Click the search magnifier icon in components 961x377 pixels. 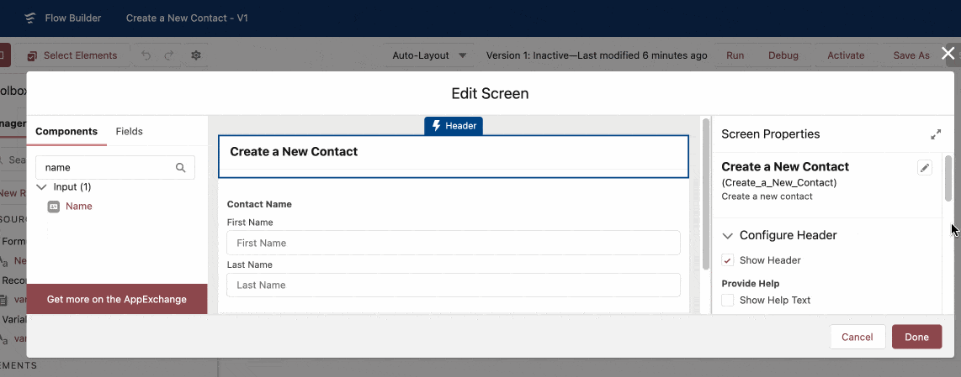click(x=181, y=167)
